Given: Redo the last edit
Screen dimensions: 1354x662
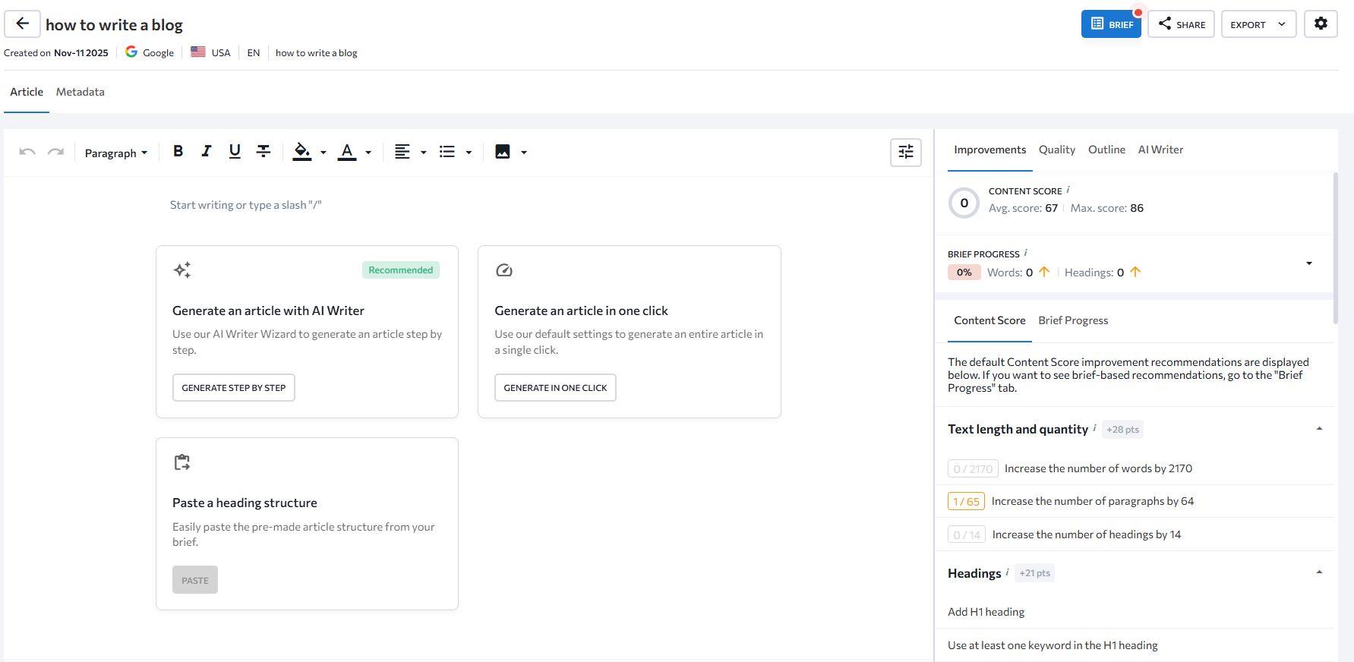Looking at the screenshot, I should pyautogui.click(x=55, y=152).
